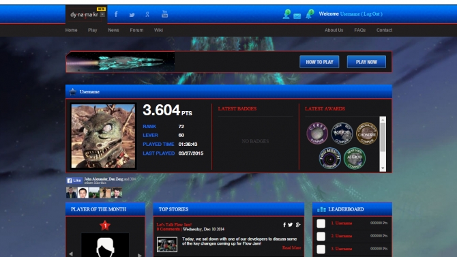This screenshot has height=257, width=457.
Task: Click the dynamakr logo
Action: (x=84, y=14)
